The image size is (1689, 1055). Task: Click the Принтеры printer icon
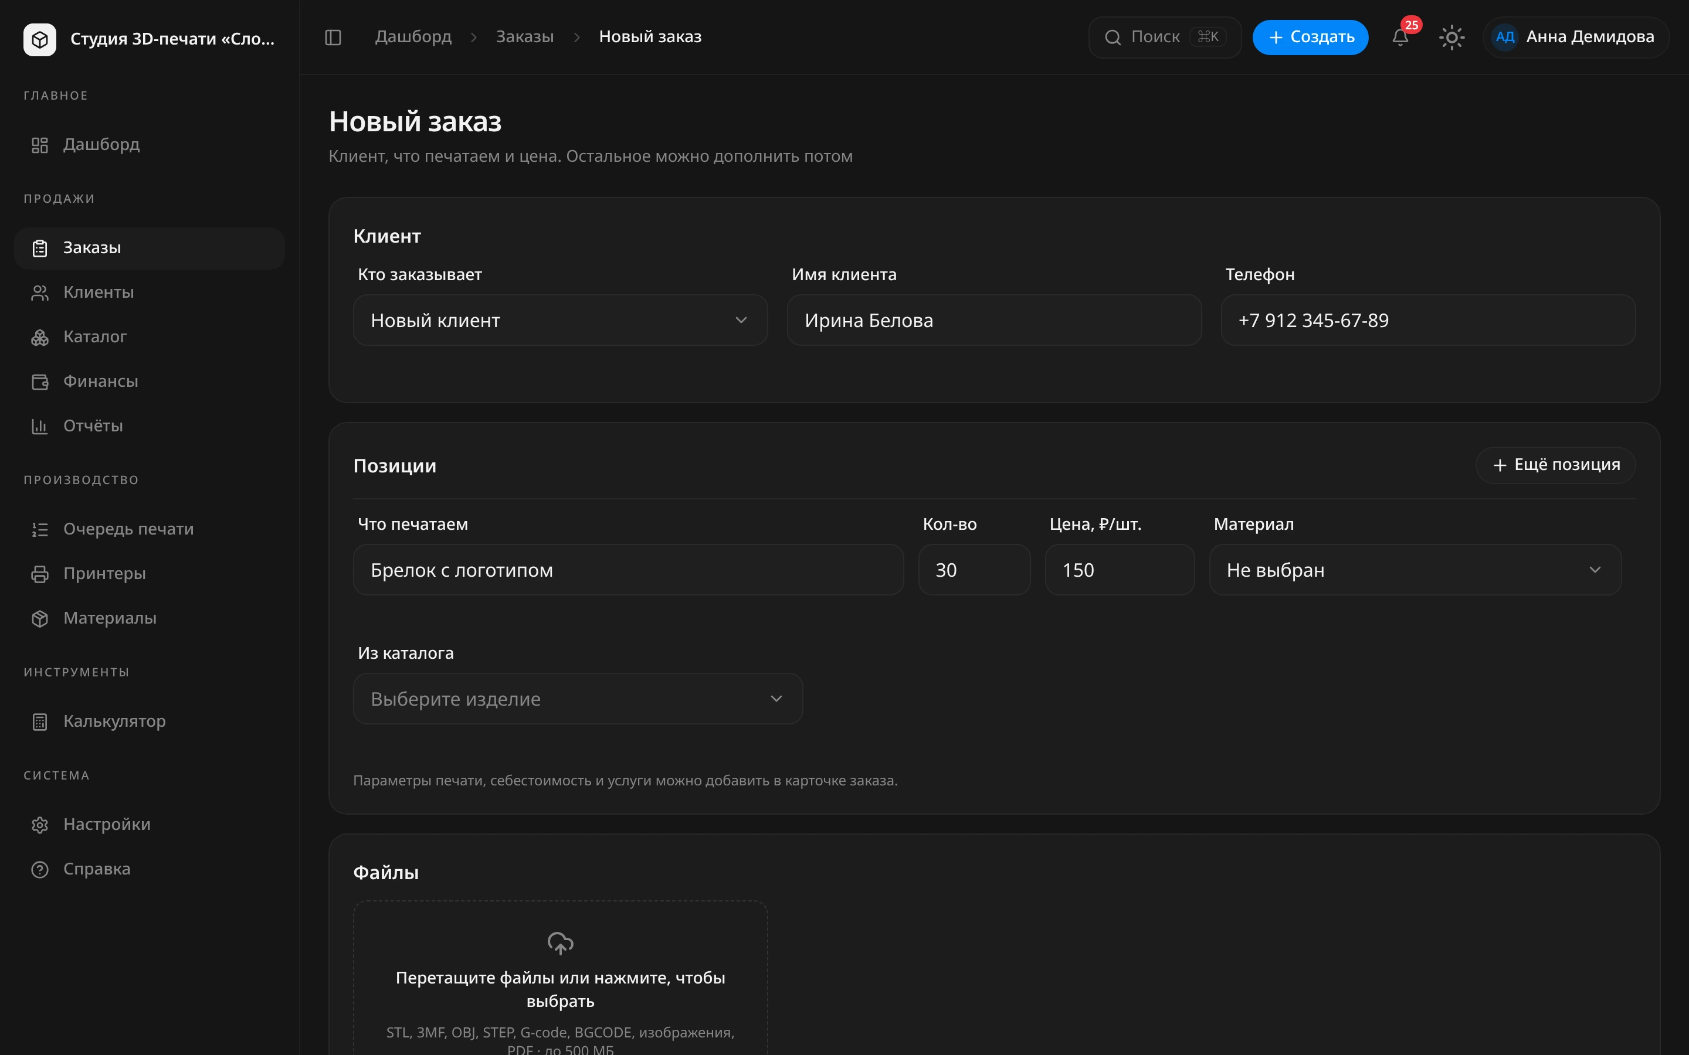click(x=40, y=574)
